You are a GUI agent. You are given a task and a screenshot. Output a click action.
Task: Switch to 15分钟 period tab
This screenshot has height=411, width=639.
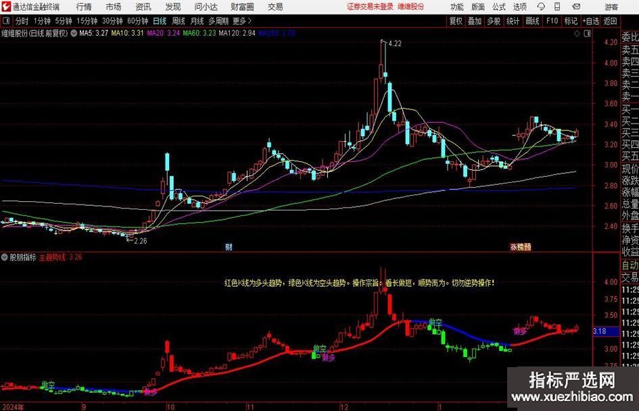coord(87,21)
